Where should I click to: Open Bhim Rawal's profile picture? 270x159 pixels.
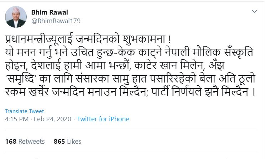pos(16,17)
